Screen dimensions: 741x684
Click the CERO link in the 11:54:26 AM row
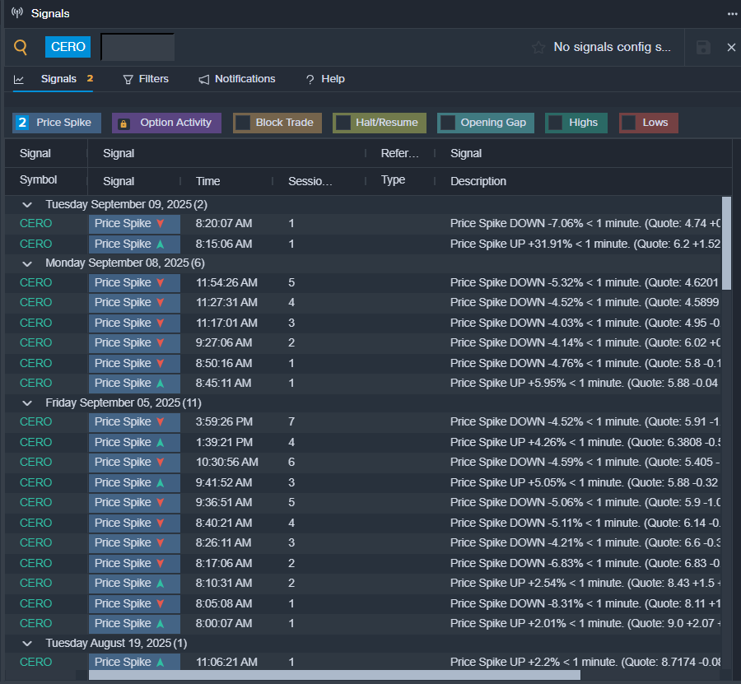click(36, 282)
